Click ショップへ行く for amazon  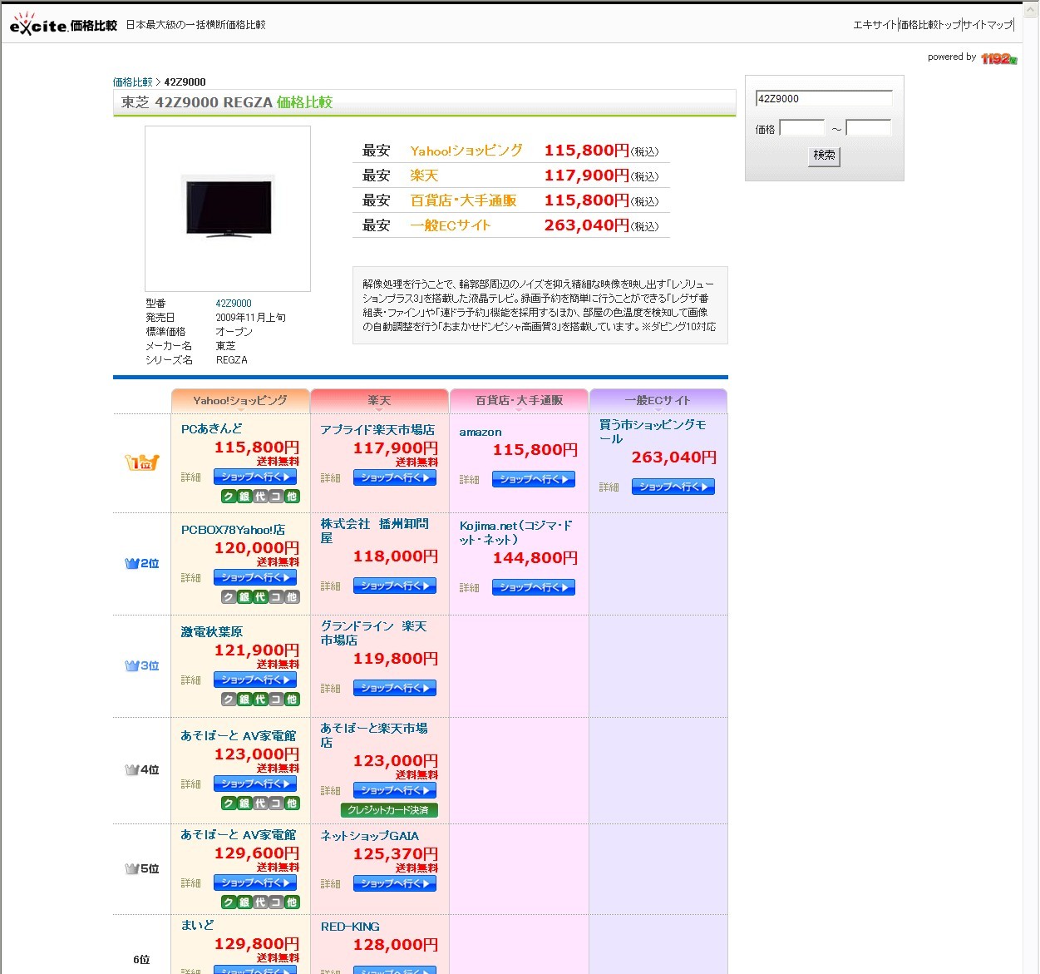535,479
